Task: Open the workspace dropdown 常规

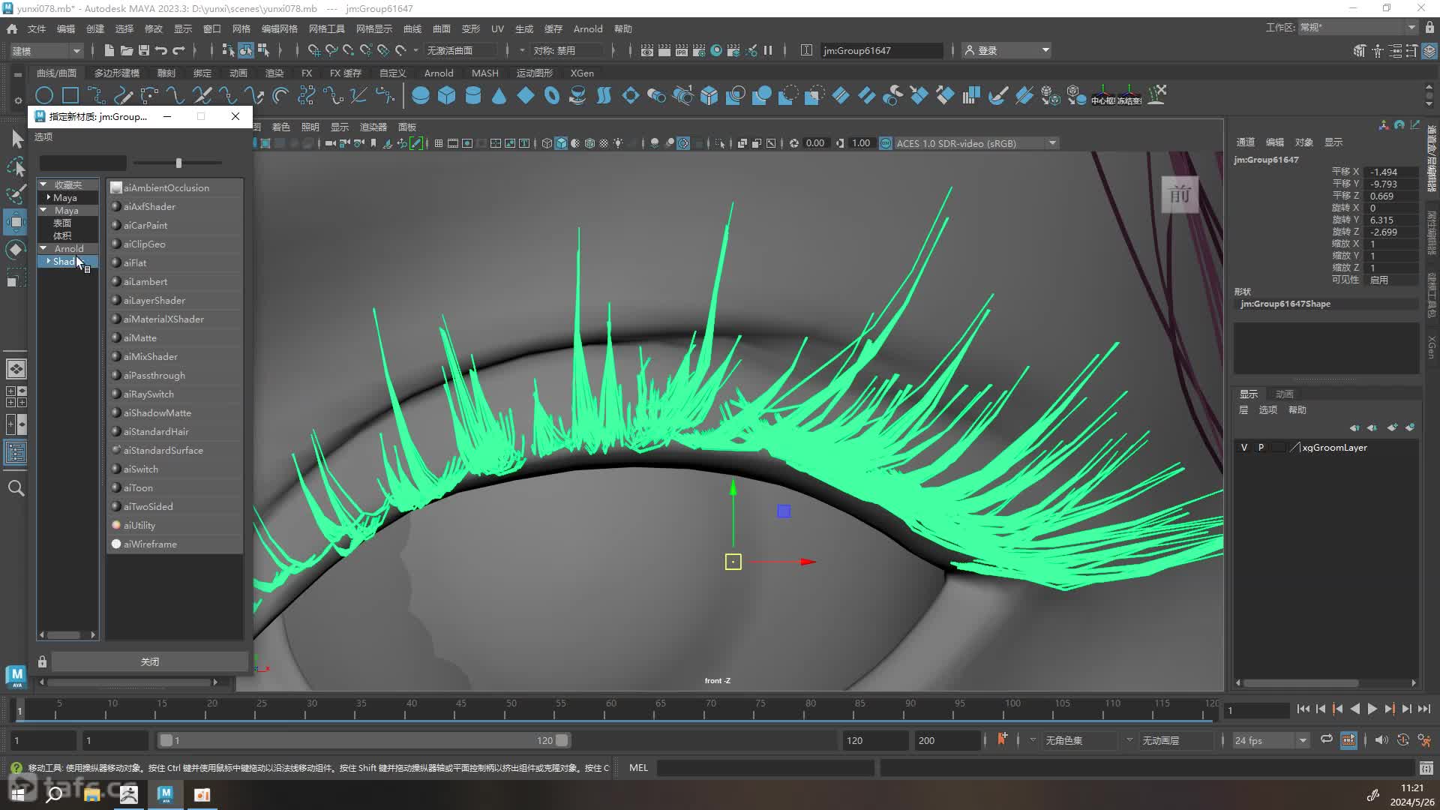Action: click(1357, 27)
